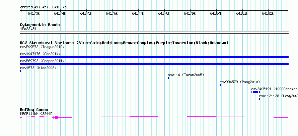Viewport: 298px width, 136px height.
Task: Click the 64177k ruler tick label
Action: [138, 13]
